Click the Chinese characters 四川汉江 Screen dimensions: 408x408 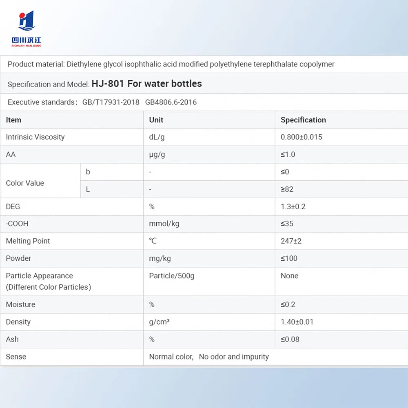click(27, 40)
